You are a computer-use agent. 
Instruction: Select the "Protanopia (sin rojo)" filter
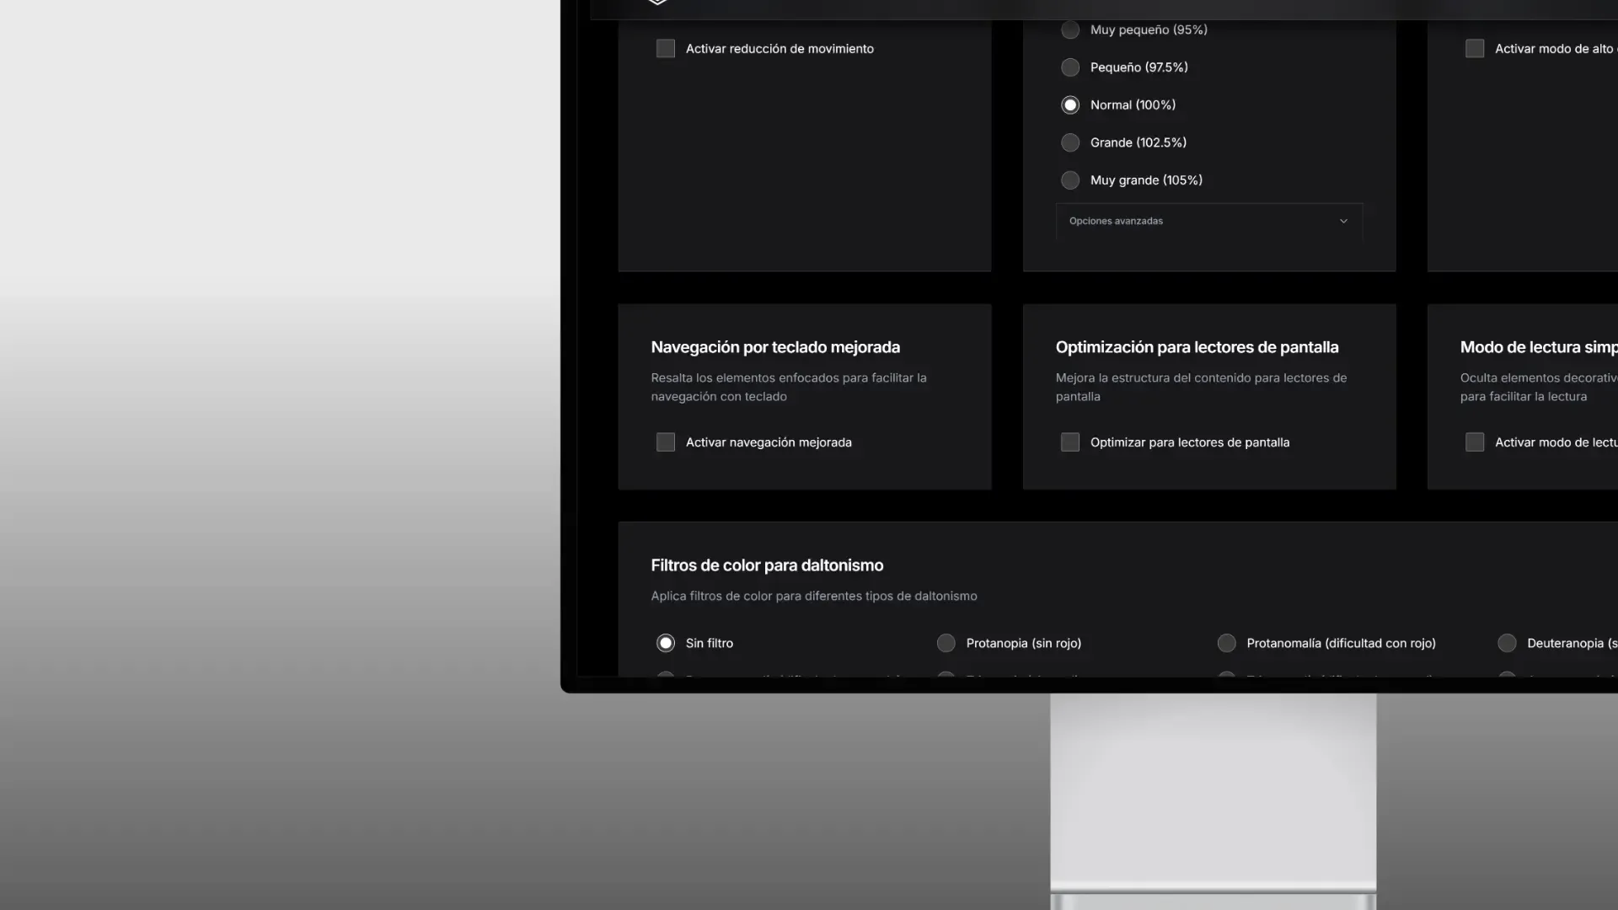click(946, 642)
